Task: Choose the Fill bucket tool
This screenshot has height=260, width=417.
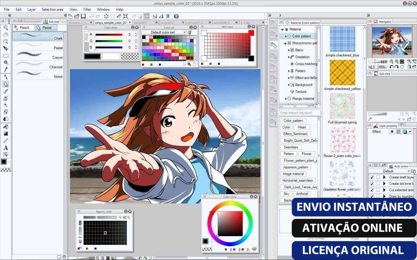Action: click(6, 127)
